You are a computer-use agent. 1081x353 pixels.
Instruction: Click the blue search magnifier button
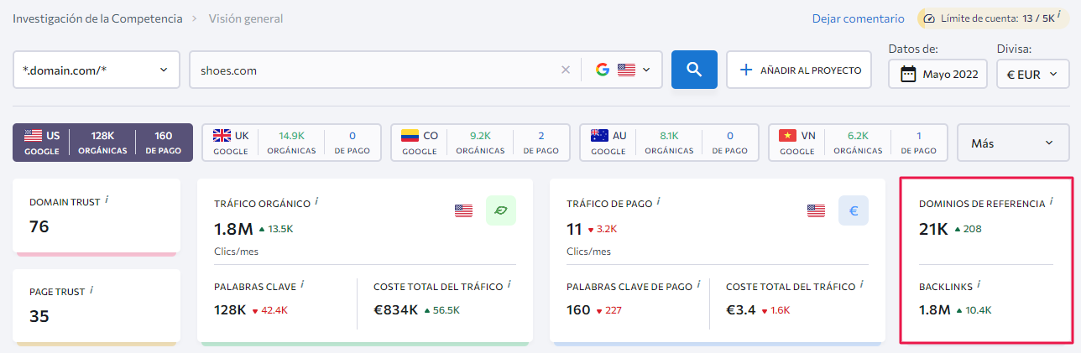pyautogui.click(x=694, y=70)
